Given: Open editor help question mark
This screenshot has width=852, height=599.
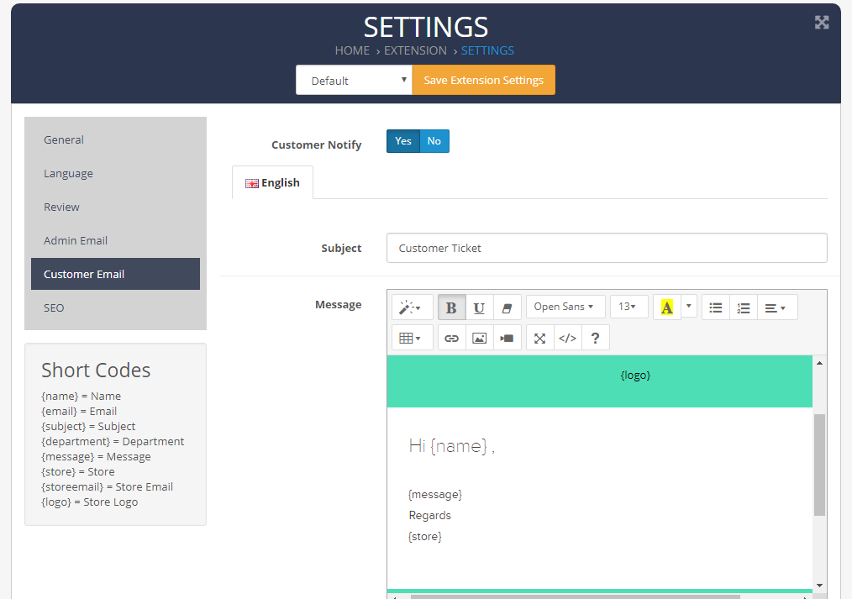Looking at the screenshot, I should (595, 338).
